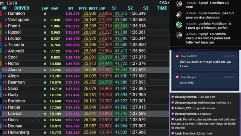Viewport: 241px width, 136px height.
Task: Click the YouTube icon beside Franckel URIEL
Action: (177, 56)
